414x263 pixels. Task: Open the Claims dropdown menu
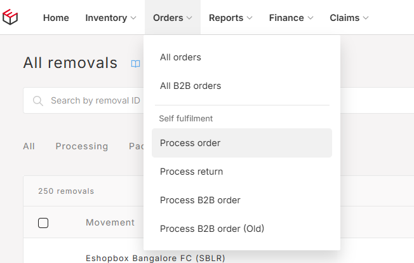[x=349, y=18]
